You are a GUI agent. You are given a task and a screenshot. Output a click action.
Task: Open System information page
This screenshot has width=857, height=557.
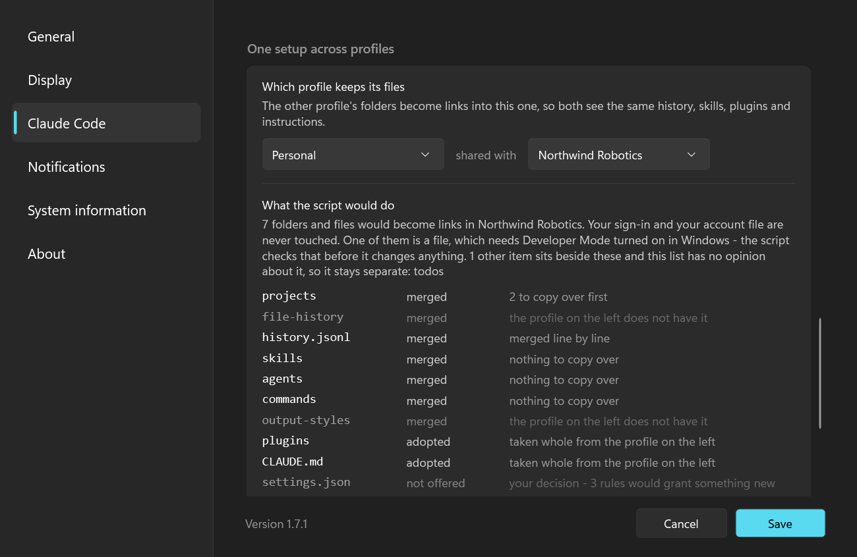coord(106,211)
